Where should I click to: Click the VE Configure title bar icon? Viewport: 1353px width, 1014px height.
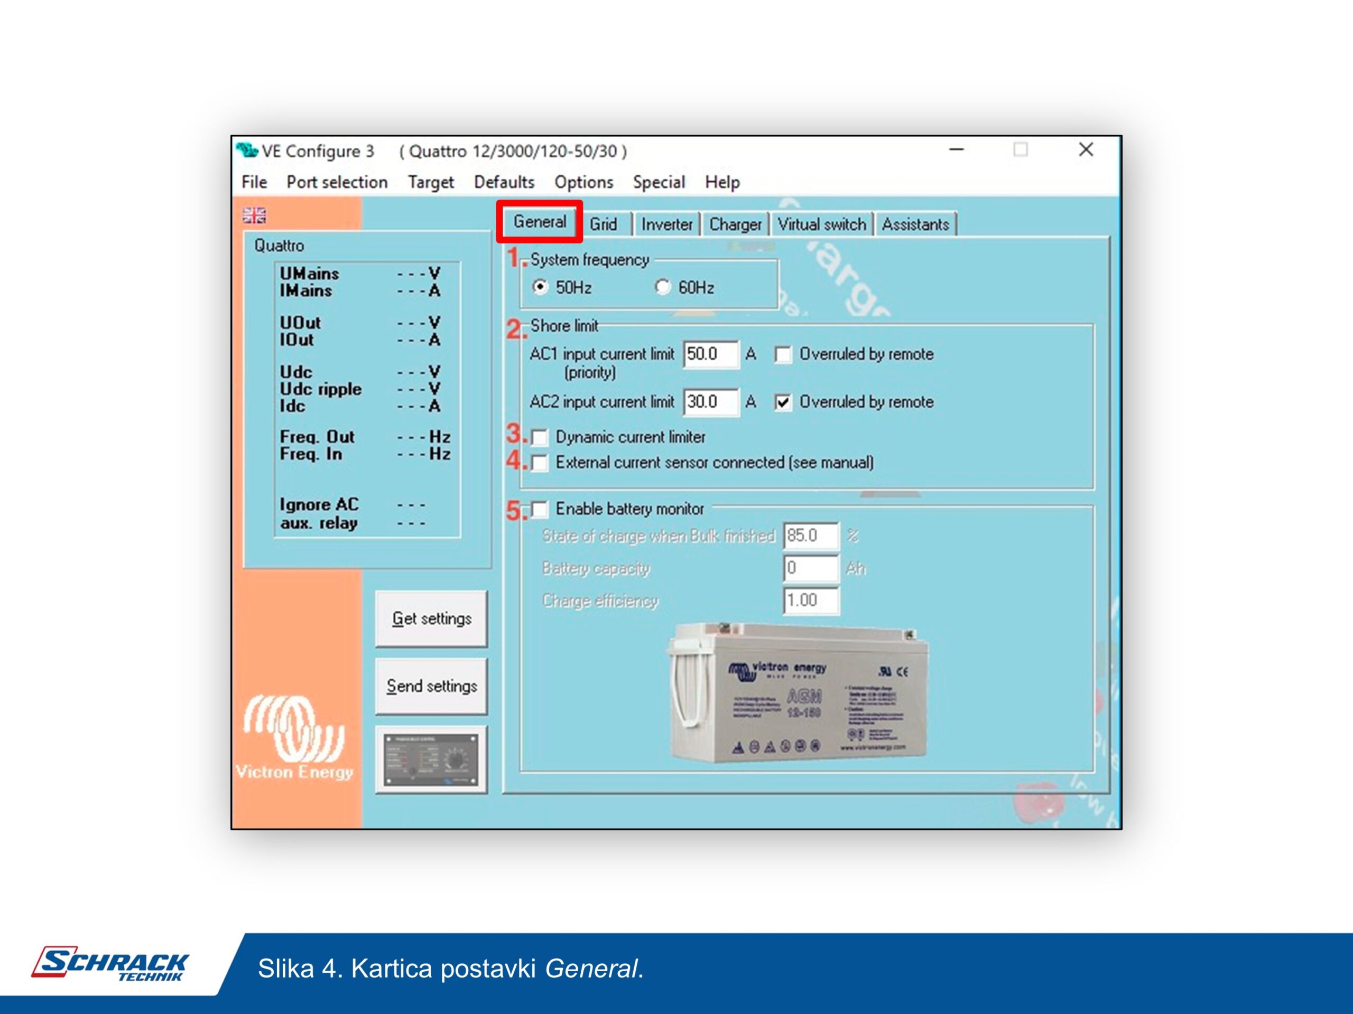click(x=247, y=151)
